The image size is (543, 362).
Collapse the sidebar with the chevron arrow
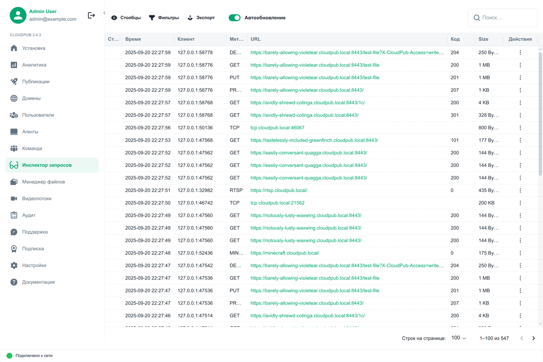coord(104,13)
